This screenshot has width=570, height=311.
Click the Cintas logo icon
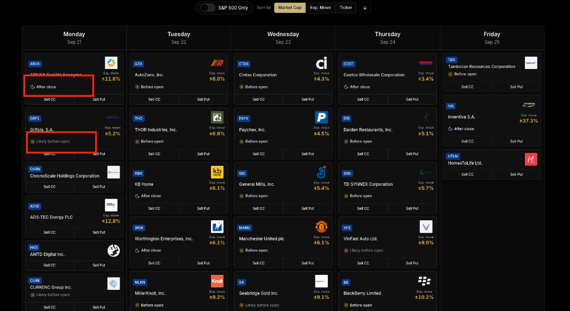tap(321, 63)
